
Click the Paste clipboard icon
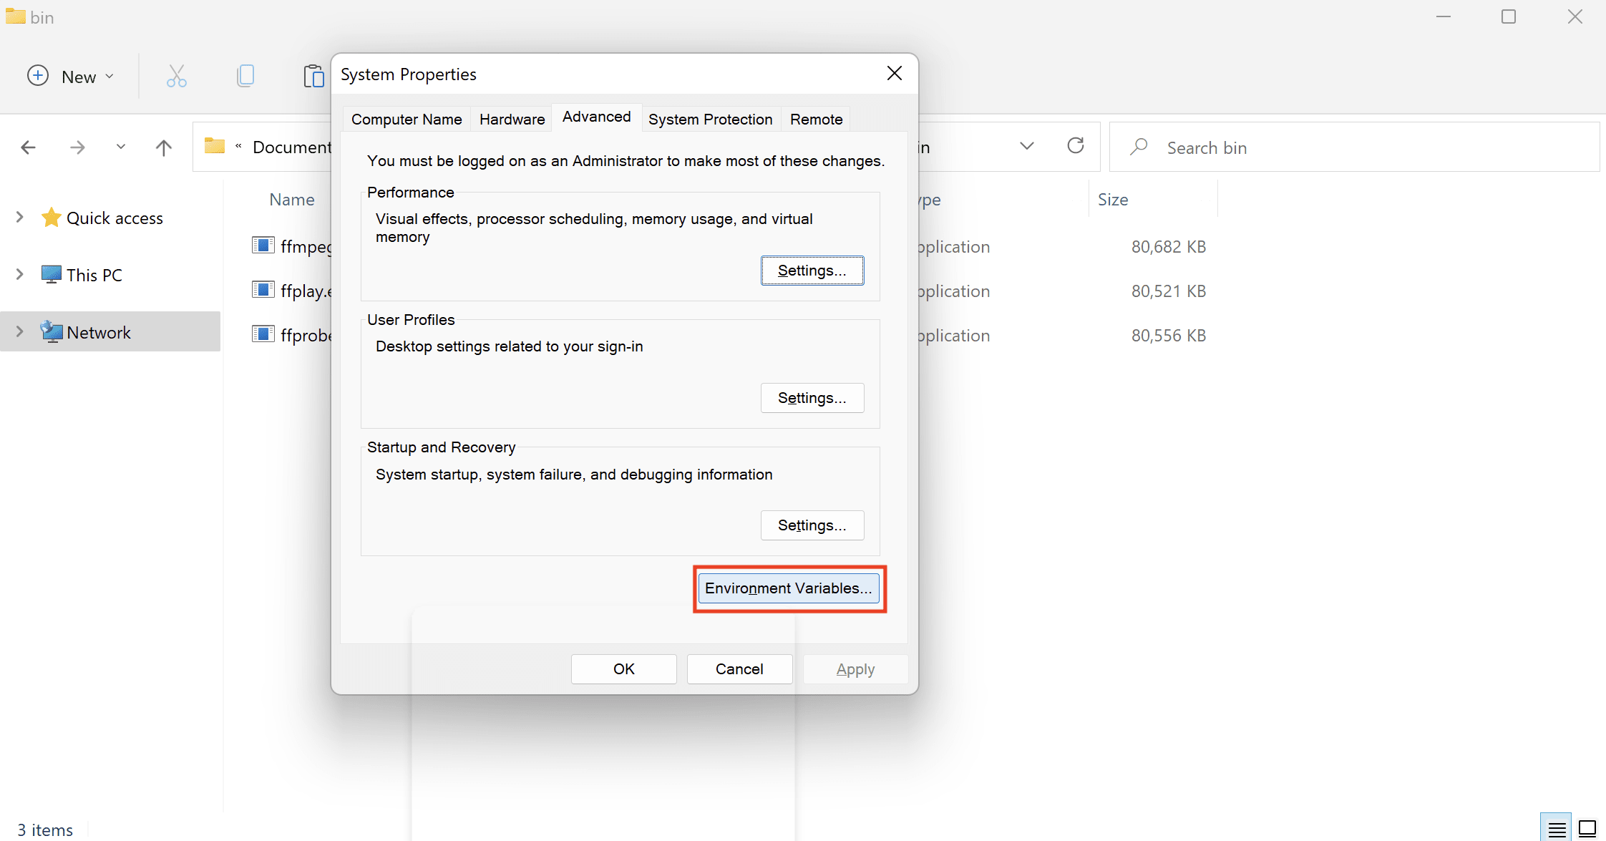pos(313,76)
